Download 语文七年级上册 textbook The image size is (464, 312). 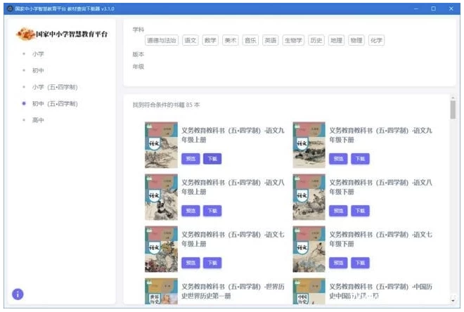(x=212, y=263)
